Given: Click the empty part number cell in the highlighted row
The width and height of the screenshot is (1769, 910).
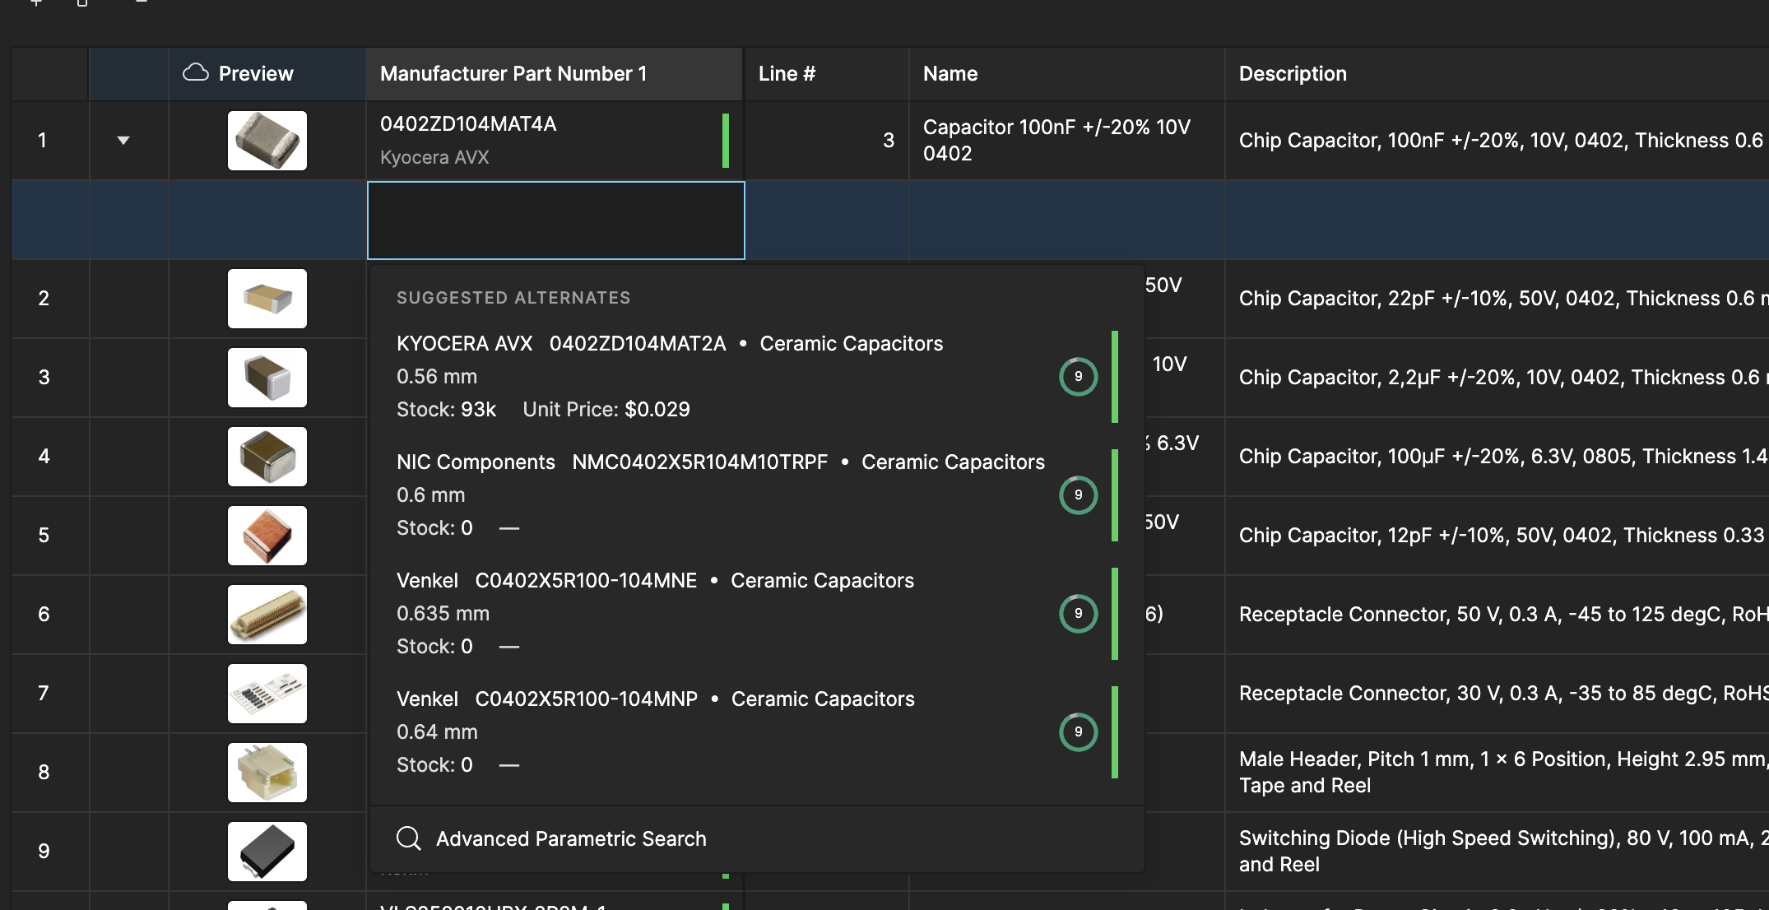Looking at the screenshot, I should pyautogui.click(x=555, y=220).
